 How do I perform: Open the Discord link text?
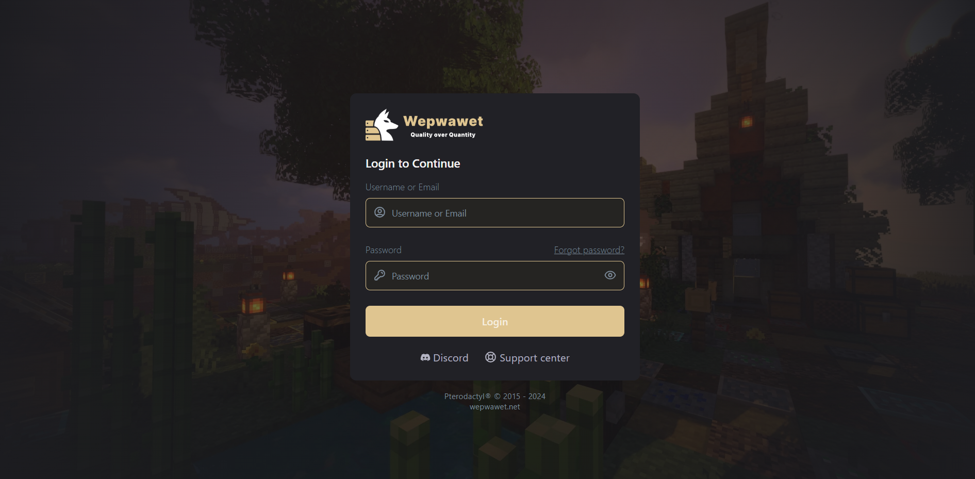(451, 358)
